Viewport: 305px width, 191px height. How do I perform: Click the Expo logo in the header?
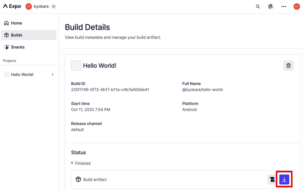[11, 6]
